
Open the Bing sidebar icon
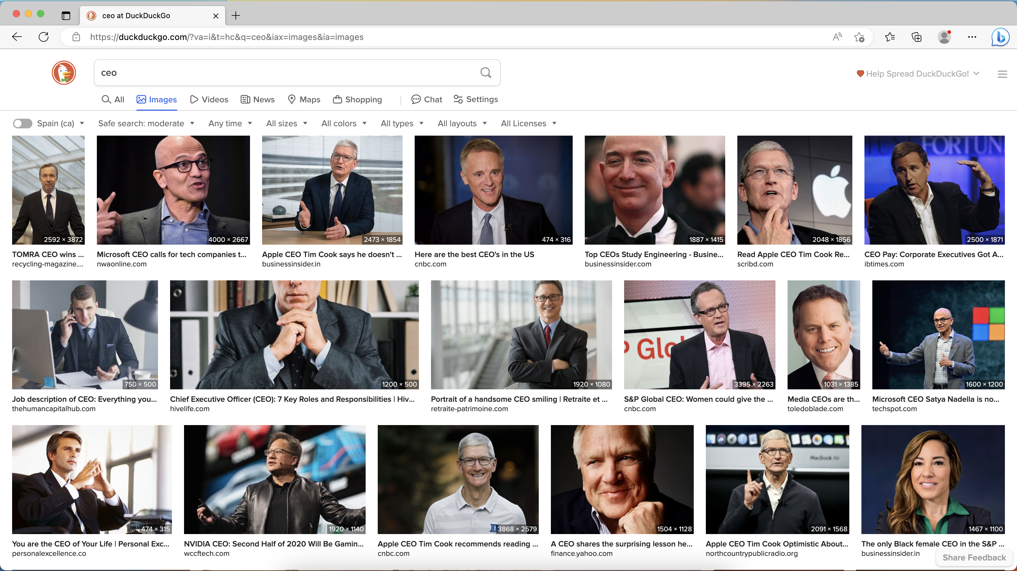(x=1000, y=37)
